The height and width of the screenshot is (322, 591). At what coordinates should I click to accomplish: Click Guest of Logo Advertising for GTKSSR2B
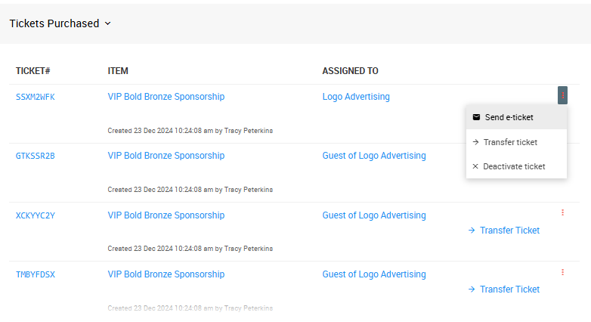374,156
